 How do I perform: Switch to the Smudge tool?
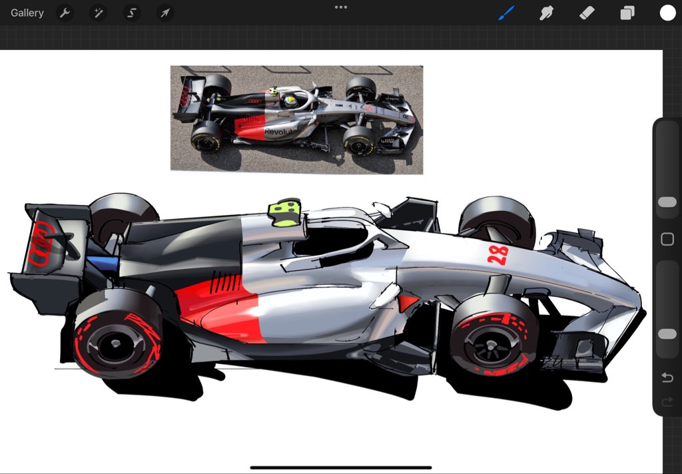tap(545, 13)
